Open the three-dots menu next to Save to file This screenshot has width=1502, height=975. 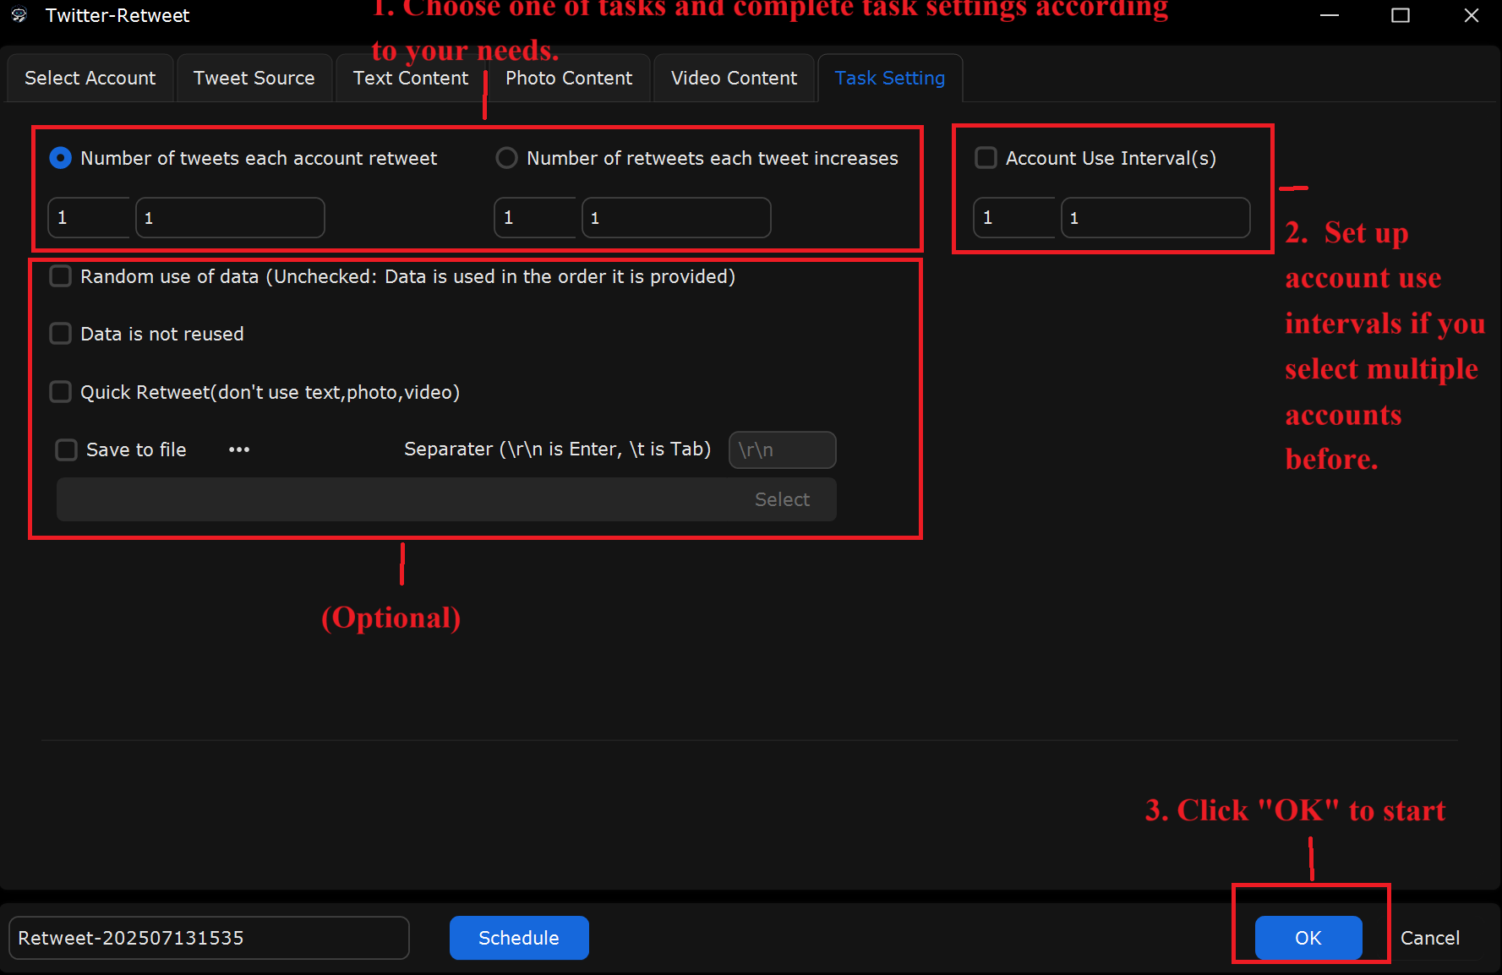click(239, 449)
